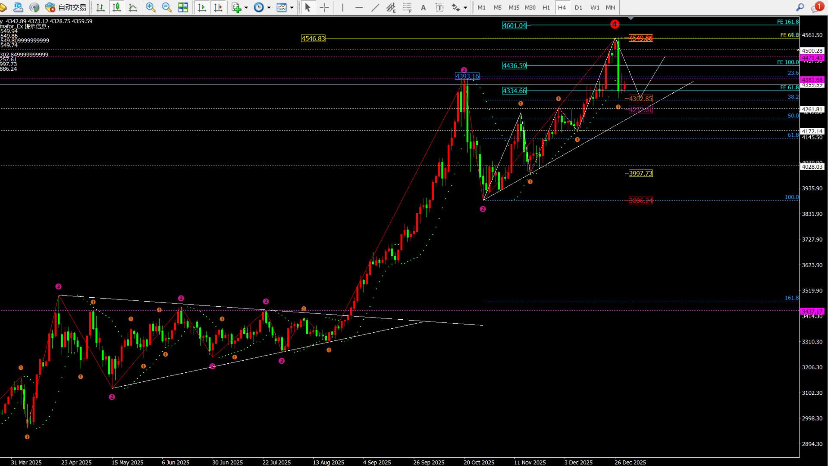The width and height of the screenshot is (828, 466).
Task: Click the red wave marker 4 at peak
Action: 615,25
